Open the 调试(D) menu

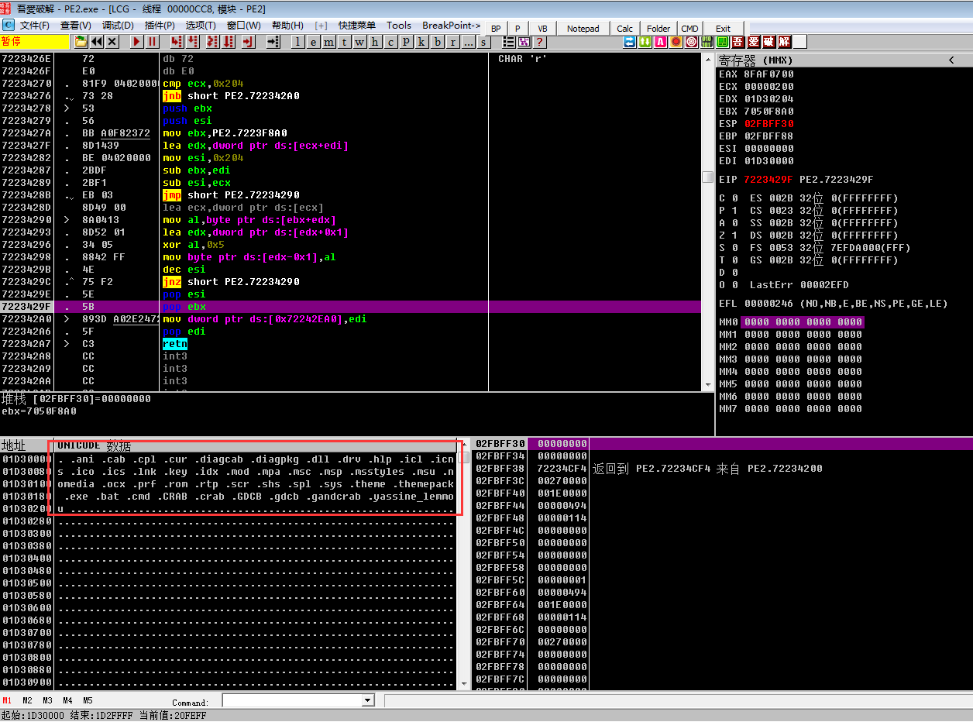coord(118,26)
